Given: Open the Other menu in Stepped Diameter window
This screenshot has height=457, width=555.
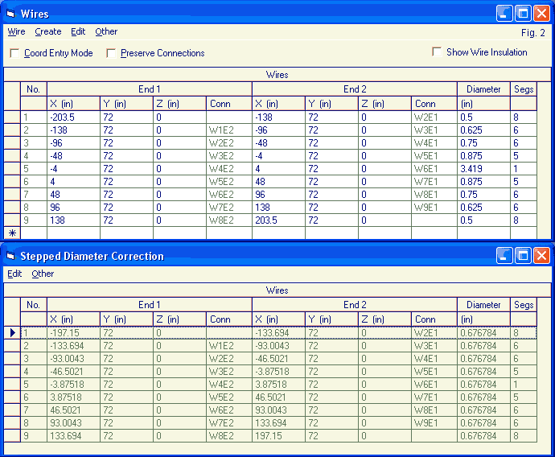Looking at the screenshot, I should point(43,274).
